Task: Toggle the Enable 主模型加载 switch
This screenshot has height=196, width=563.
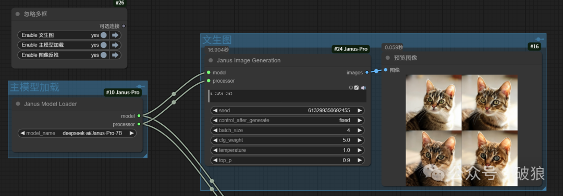Action: (103, 45)
